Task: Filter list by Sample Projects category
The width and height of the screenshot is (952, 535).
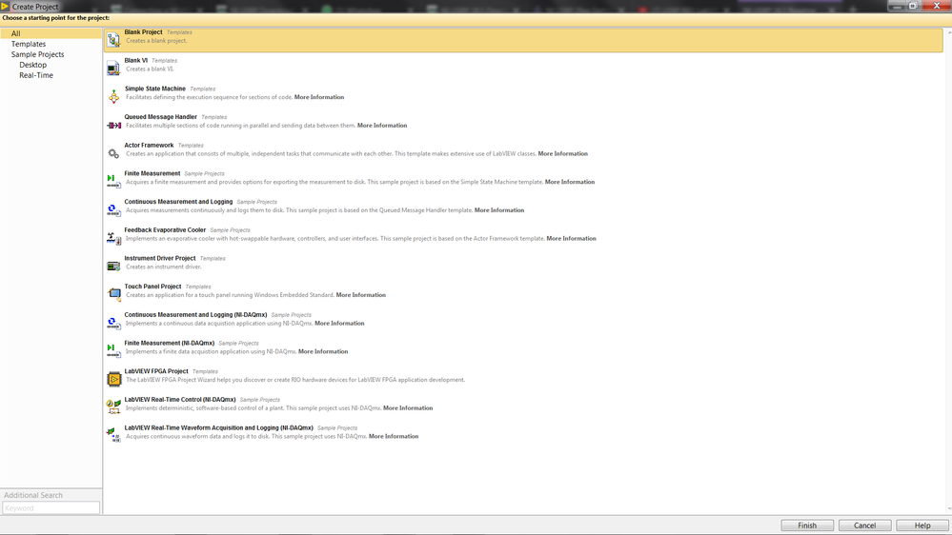Action: click(x=38, y=54)
